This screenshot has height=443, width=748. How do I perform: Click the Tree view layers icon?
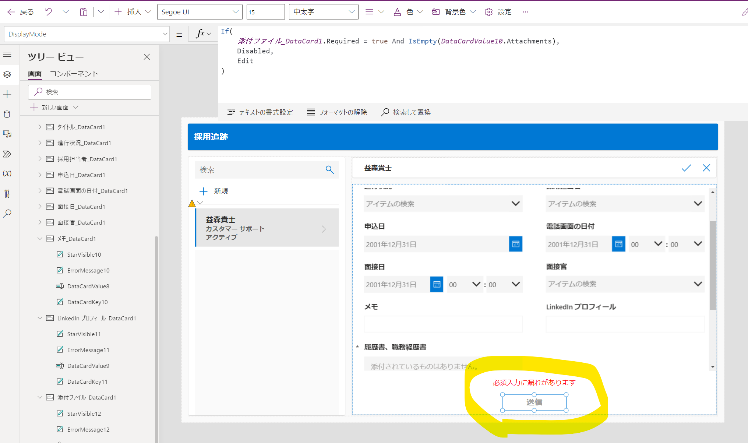pyautogui.click(x=7, y=74)
